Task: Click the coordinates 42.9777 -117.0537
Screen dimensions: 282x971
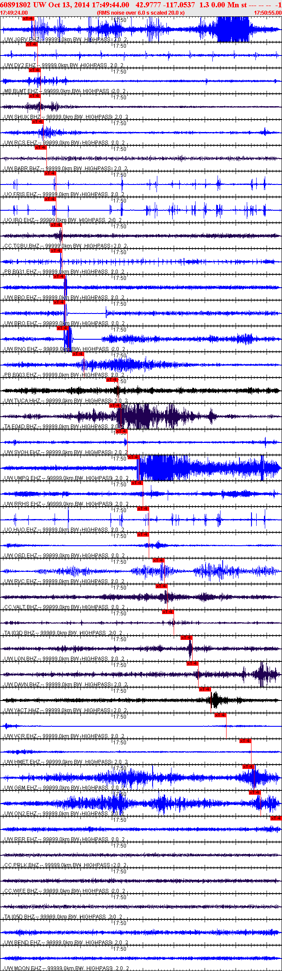Action: tap(165, 5)
